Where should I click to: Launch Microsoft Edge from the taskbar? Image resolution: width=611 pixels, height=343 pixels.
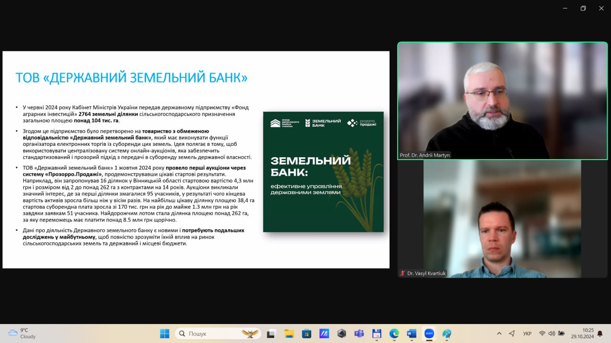click(394, 333)
